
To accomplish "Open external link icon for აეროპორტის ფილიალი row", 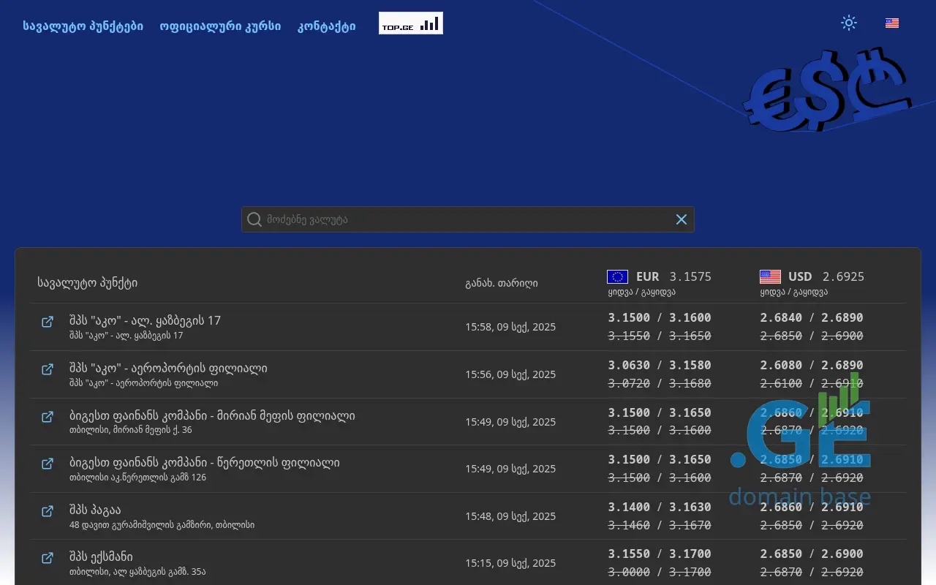I will click(48, 369).
